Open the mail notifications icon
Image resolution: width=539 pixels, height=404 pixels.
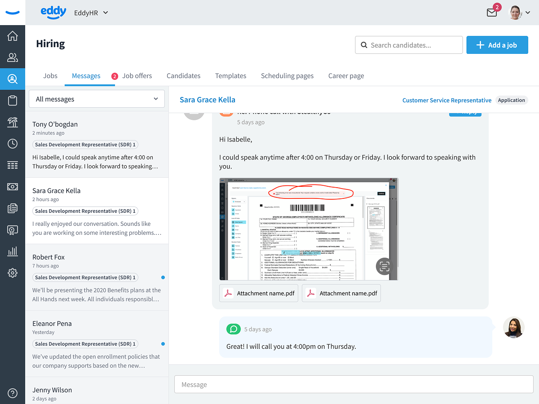(x=492, y=13)
